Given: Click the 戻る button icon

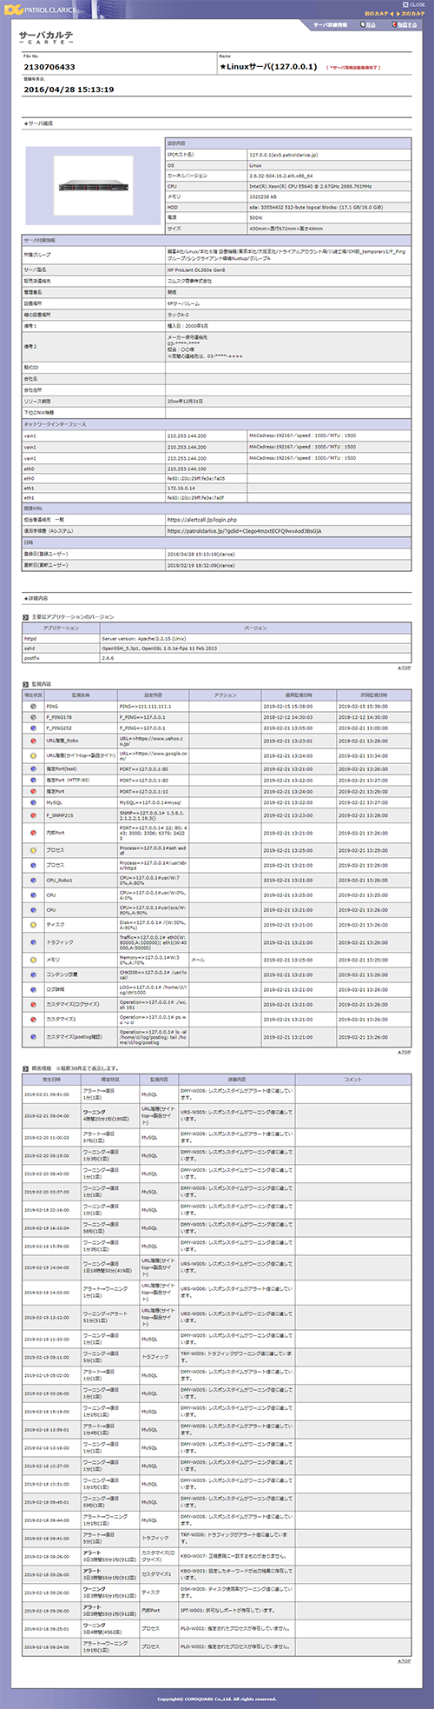Looking at the screenshot, I should (362, 25).
